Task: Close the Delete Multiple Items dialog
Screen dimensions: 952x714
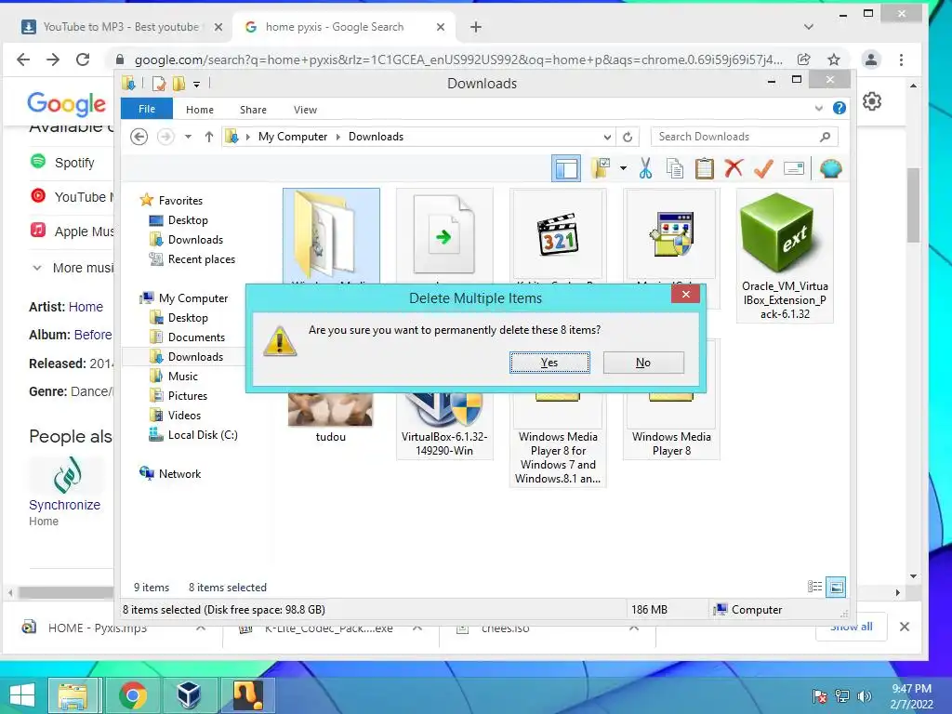Action: (685, 295)
